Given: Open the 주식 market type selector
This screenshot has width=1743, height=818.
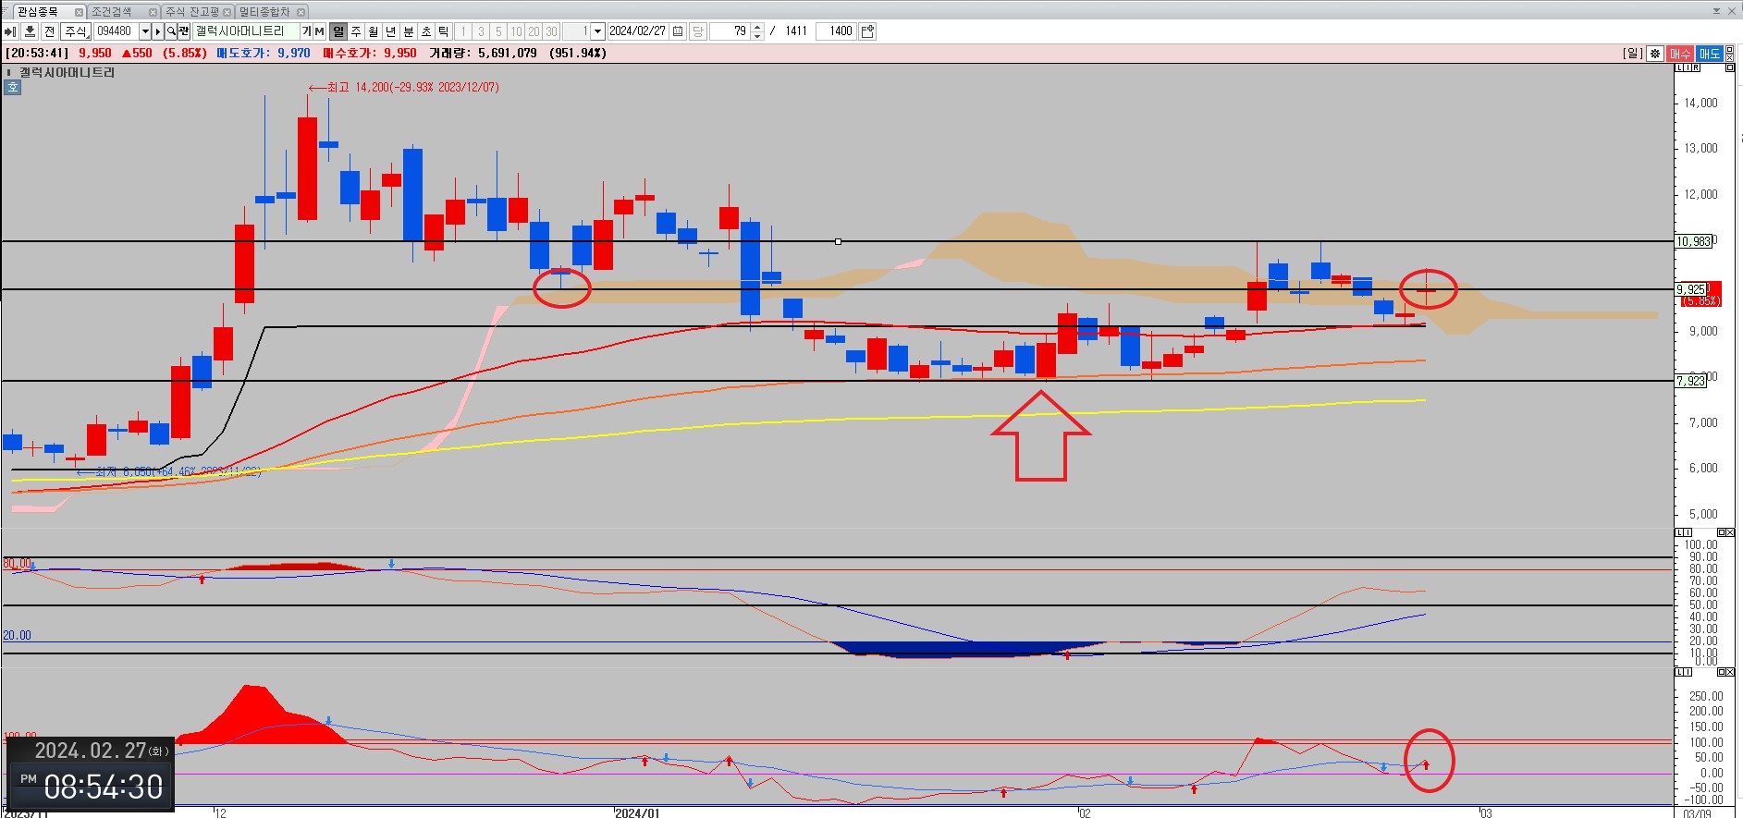Looking at the screenshot, I should click(x=76, y=31).
